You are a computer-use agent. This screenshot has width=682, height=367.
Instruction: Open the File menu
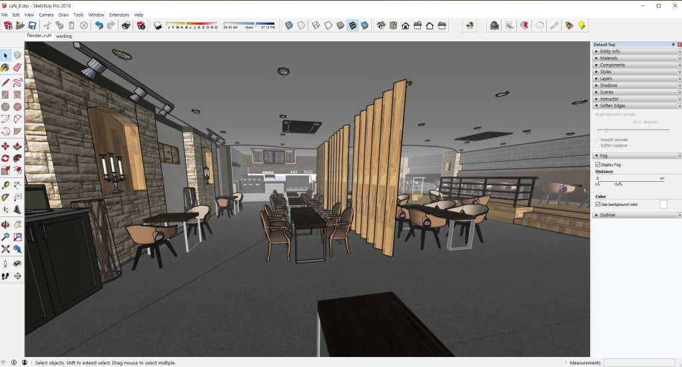click(5, 15)
